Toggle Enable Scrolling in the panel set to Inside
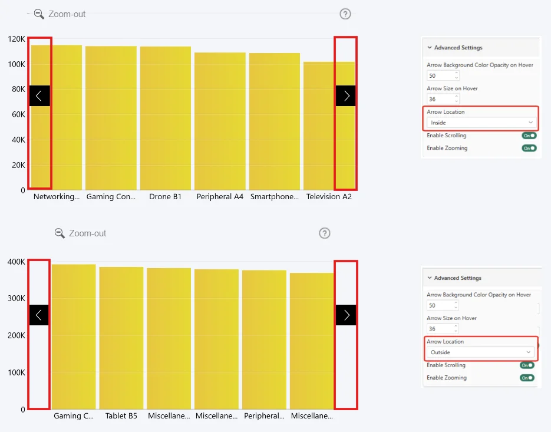The image size is (551, 432). pyautogui.click(x=529, y=136)
